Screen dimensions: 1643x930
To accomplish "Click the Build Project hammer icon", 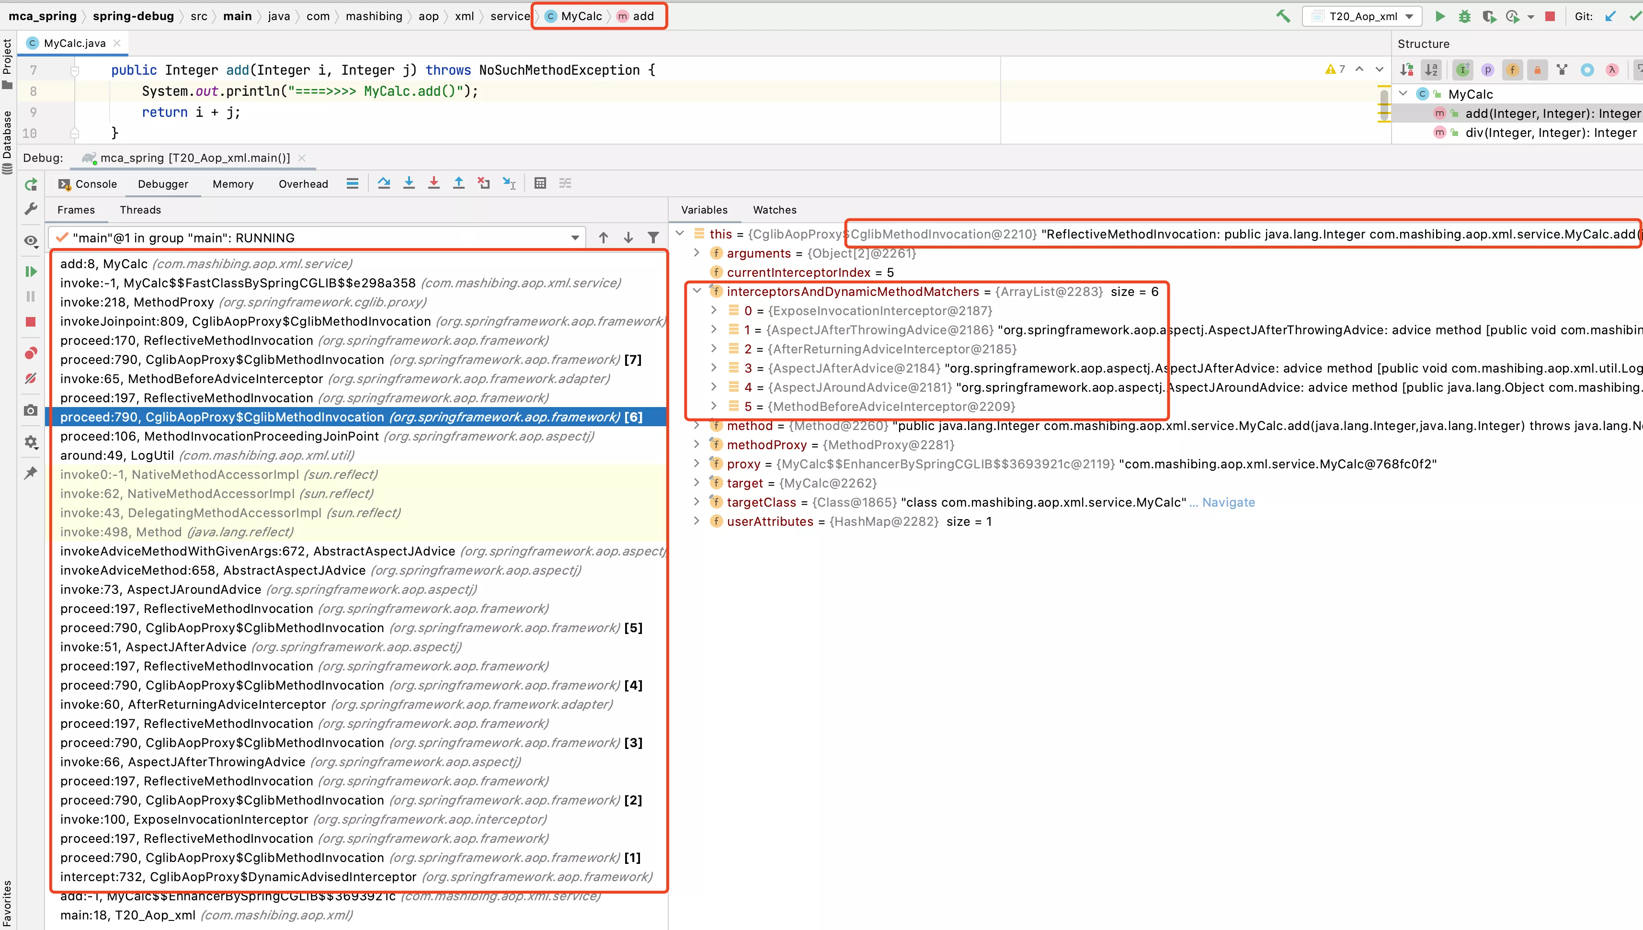I will coord(1283,17).
